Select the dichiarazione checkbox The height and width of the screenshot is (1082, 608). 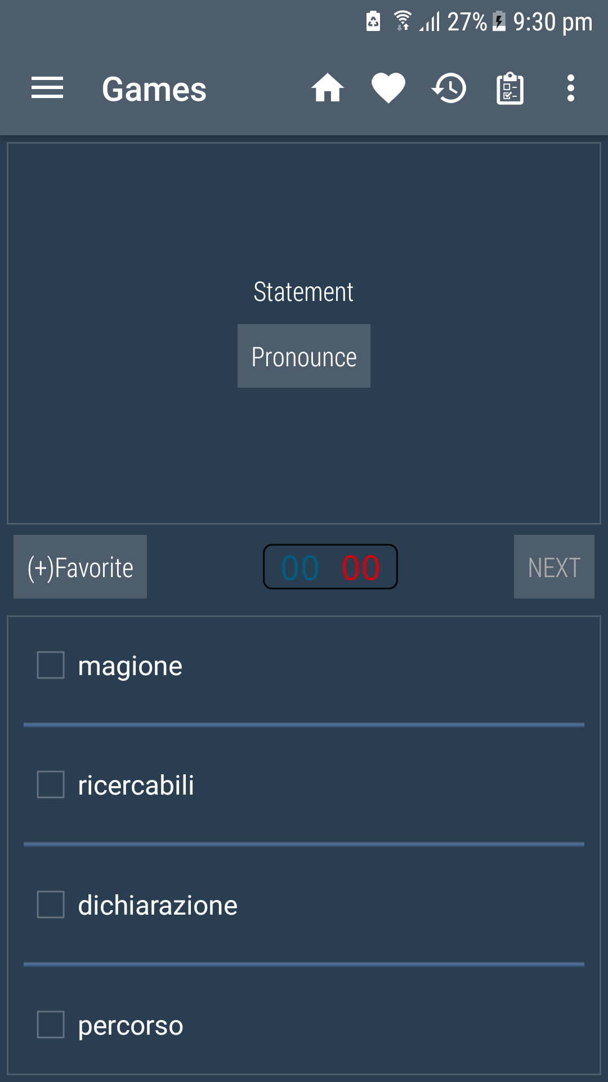pos(51,905)
